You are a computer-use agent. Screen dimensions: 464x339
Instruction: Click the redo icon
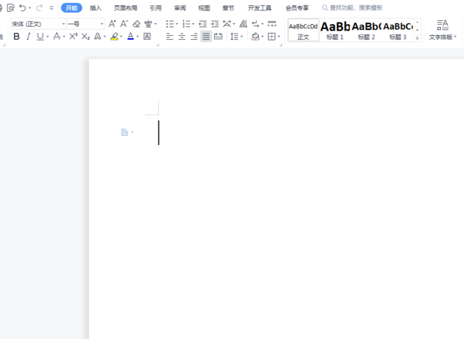[39, 7]
